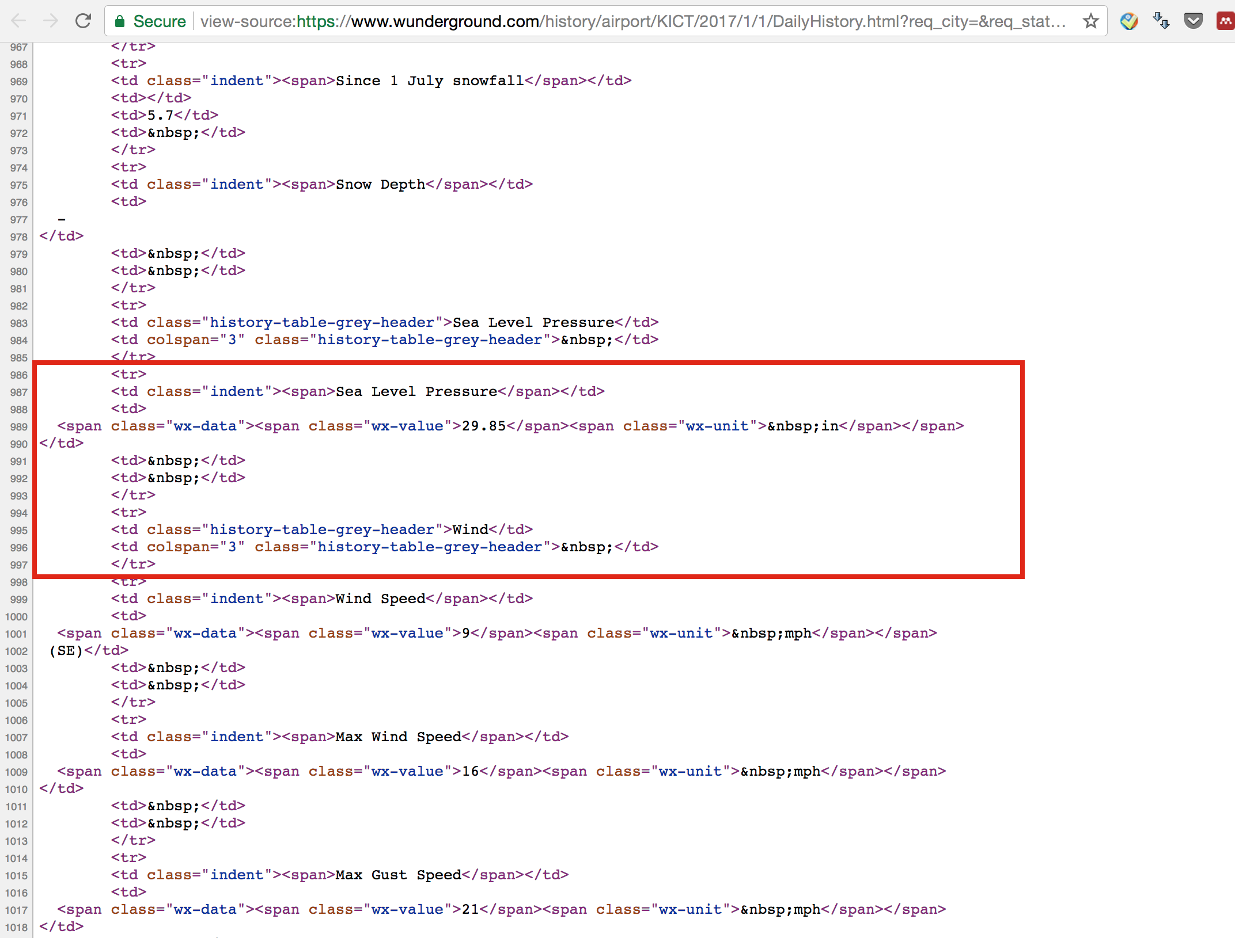Click line number 1001 in the gutter

pyautogui.click(x=16, y=634)
